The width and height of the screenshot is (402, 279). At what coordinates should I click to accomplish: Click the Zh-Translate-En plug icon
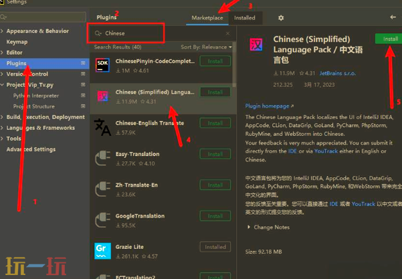(x=102, y=189)
